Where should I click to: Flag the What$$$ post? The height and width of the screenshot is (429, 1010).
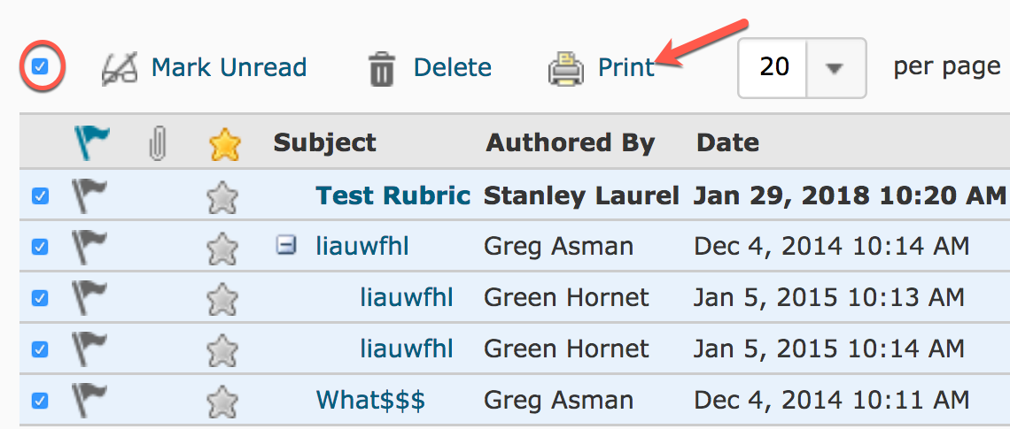pos(89,400)
